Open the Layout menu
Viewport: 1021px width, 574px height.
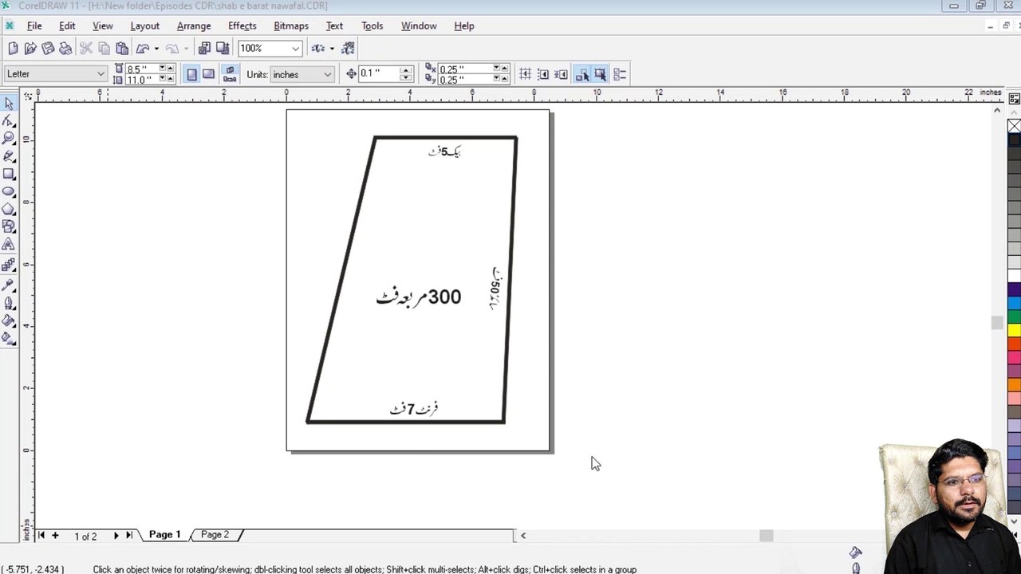144,26
